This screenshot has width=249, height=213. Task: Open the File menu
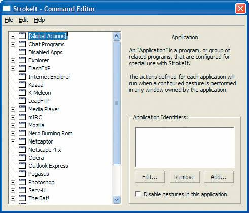(9, 20)
